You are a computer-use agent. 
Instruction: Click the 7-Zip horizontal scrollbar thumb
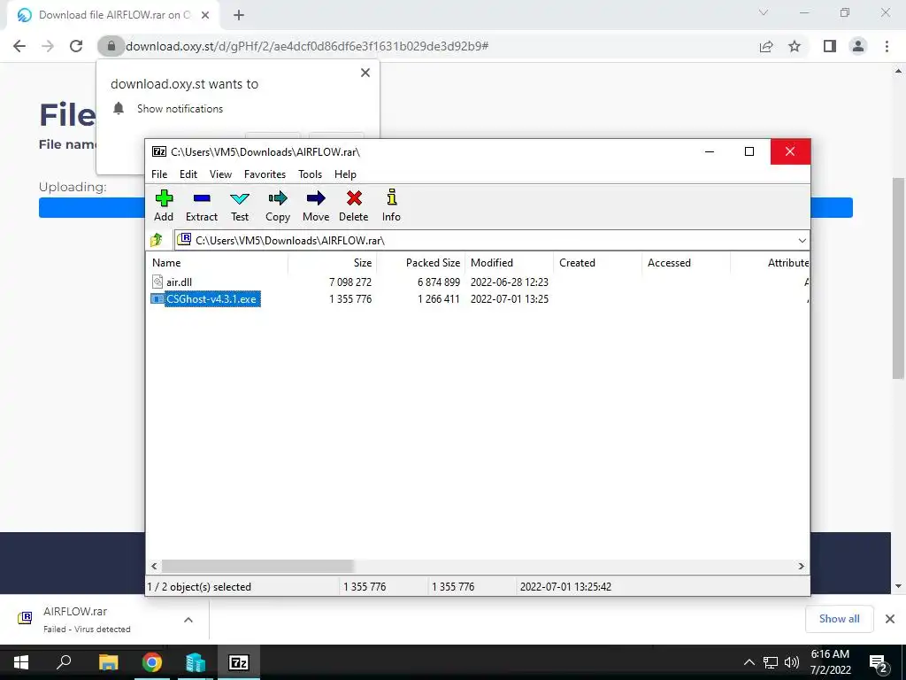point(257,566)
